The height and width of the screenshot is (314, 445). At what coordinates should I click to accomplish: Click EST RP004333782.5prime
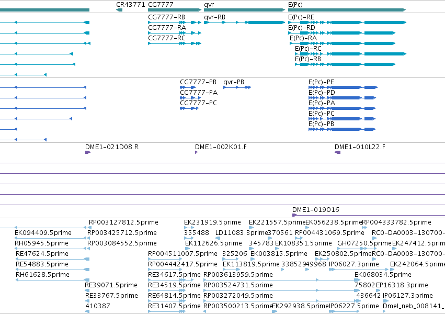pyautogui.click(x=396, y=222)
